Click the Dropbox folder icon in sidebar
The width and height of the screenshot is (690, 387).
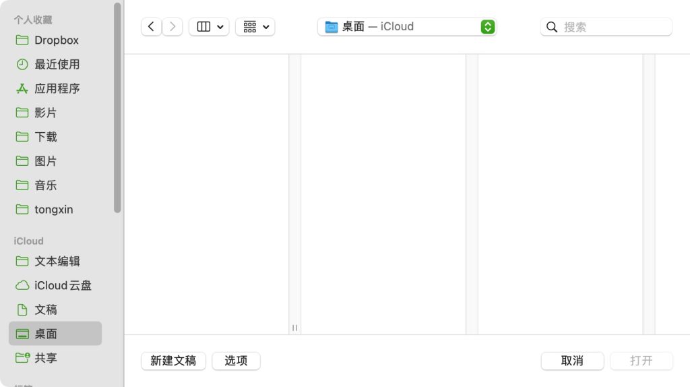(22, 40)
